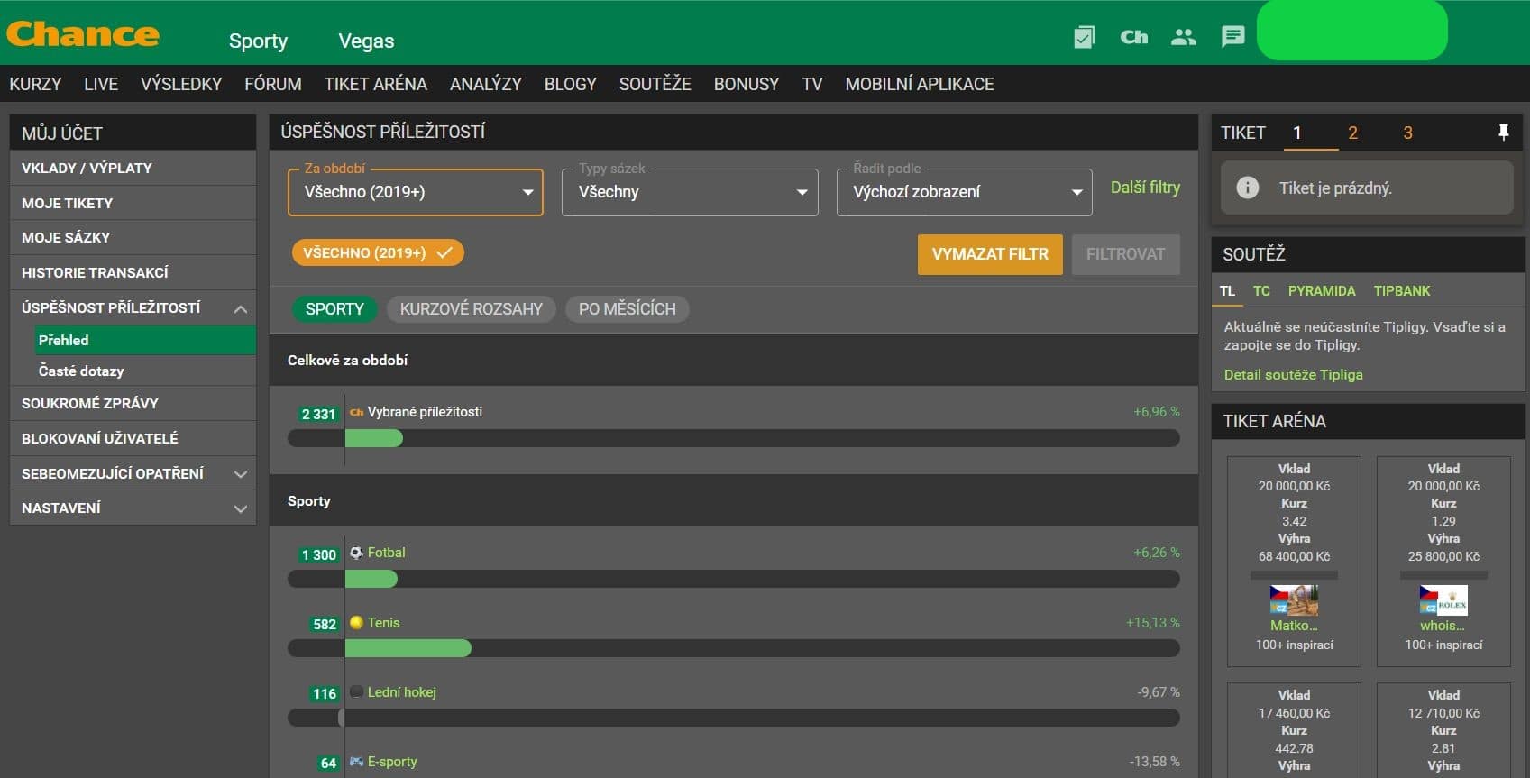This screenshot has height=778, width=1530.
Task: Open Fórum in navigation bar
Action: (273, 84)
